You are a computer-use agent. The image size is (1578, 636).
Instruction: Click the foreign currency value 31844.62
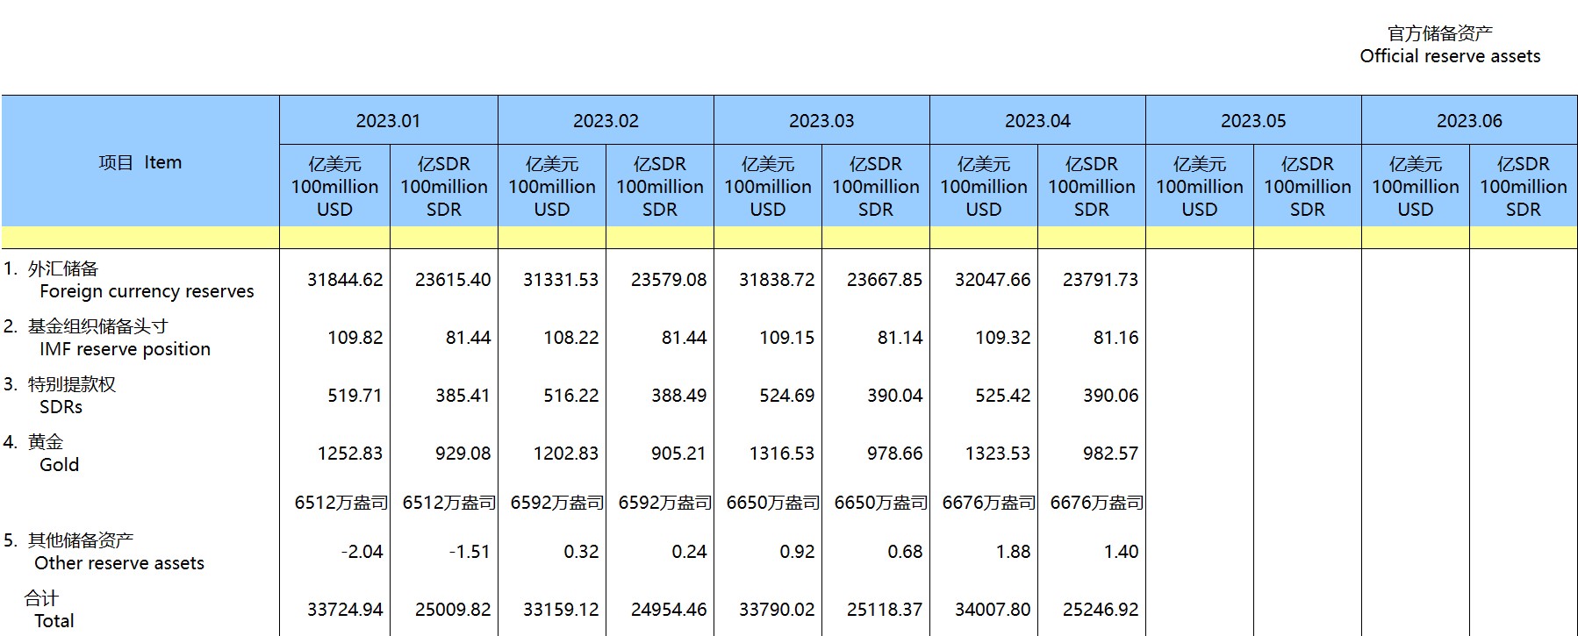click(345, 280)
